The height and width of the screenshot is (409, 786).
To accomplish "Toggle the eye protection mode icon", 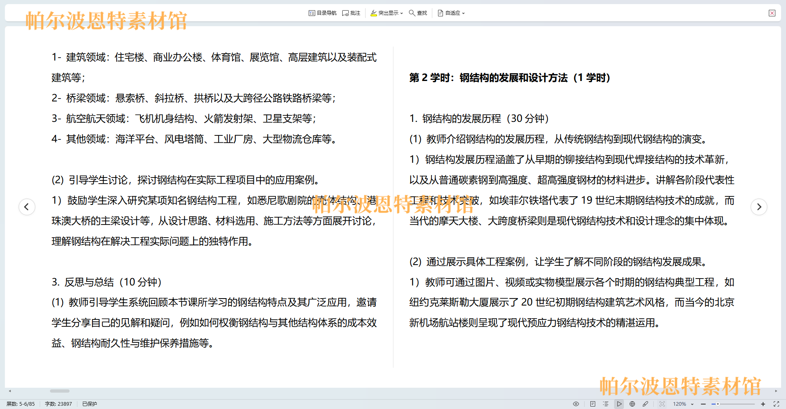I will click(x=576, y=404).
